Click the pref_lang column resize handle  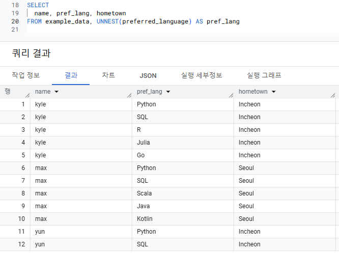pyautogui.click(x=231, y=95)
